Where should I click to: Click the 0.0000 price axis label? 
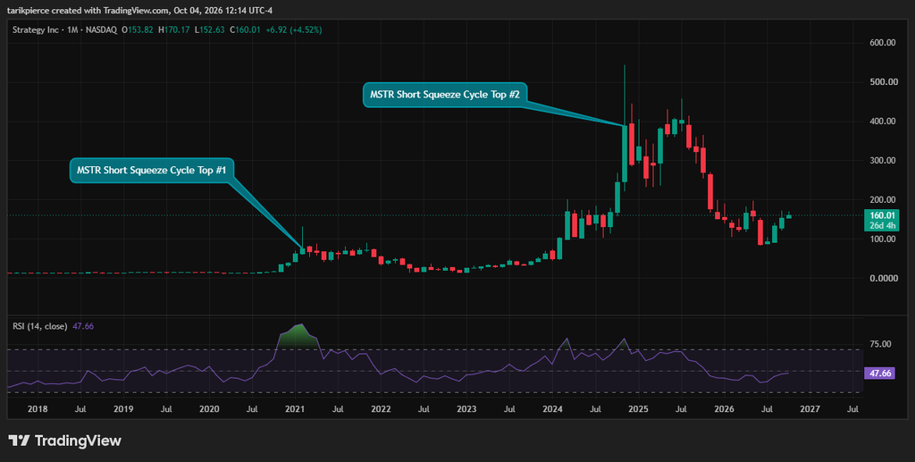(883, 278)
